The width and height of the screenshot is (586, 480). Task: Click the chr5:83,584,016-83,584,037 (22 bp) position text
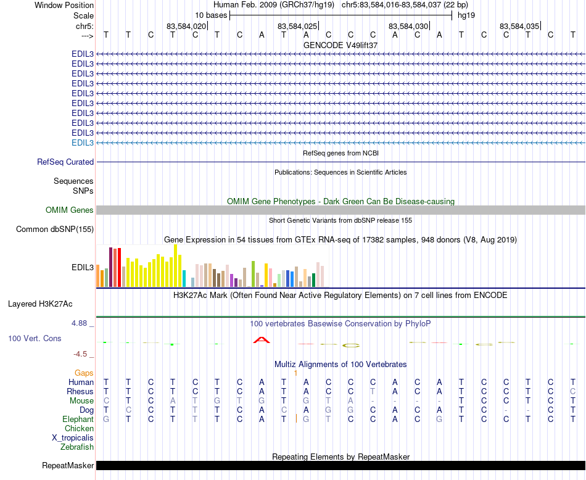(405, 5)
